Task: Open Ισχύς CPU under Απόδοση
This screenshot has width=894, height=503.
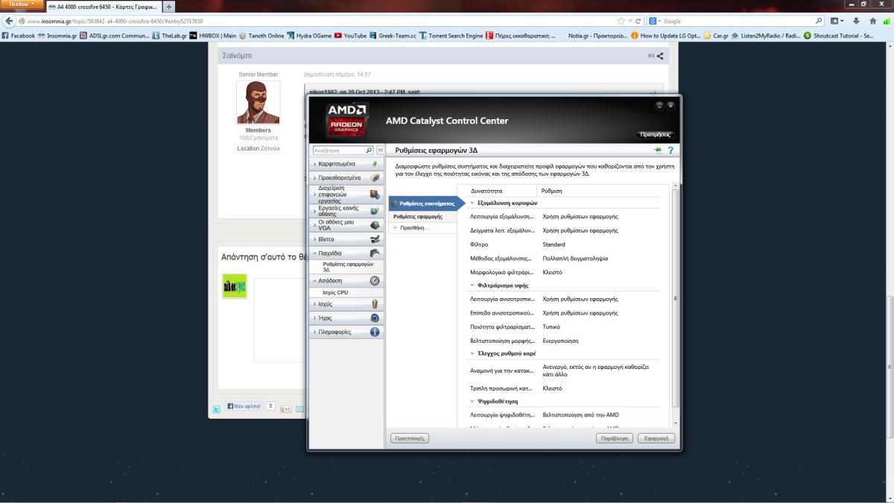Action: [x=335, y=292]
